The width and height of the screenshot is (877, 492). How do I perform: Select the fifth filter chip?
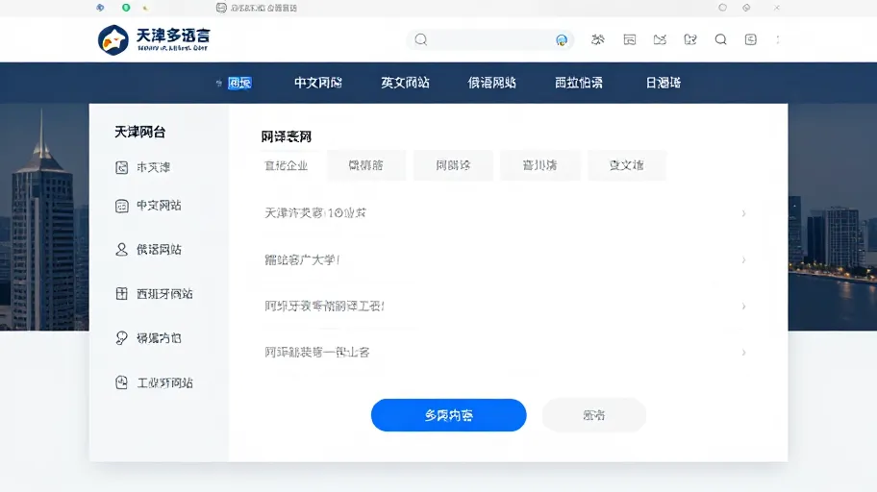(x=626, y=165)
